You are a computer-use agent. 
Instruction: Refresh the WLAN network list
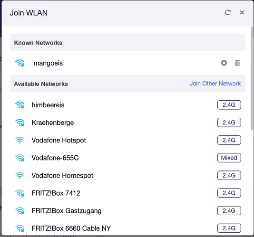pos(227,12)
